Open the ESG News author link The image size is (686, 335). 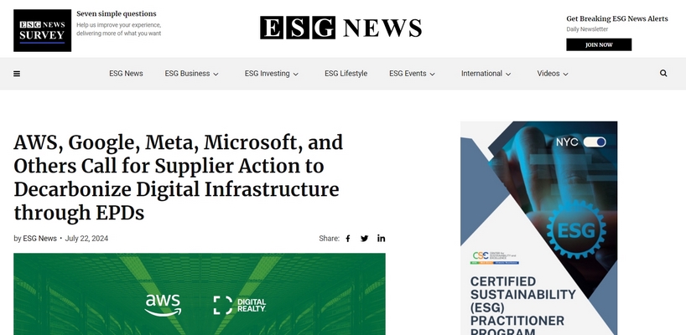pos(39,239)
